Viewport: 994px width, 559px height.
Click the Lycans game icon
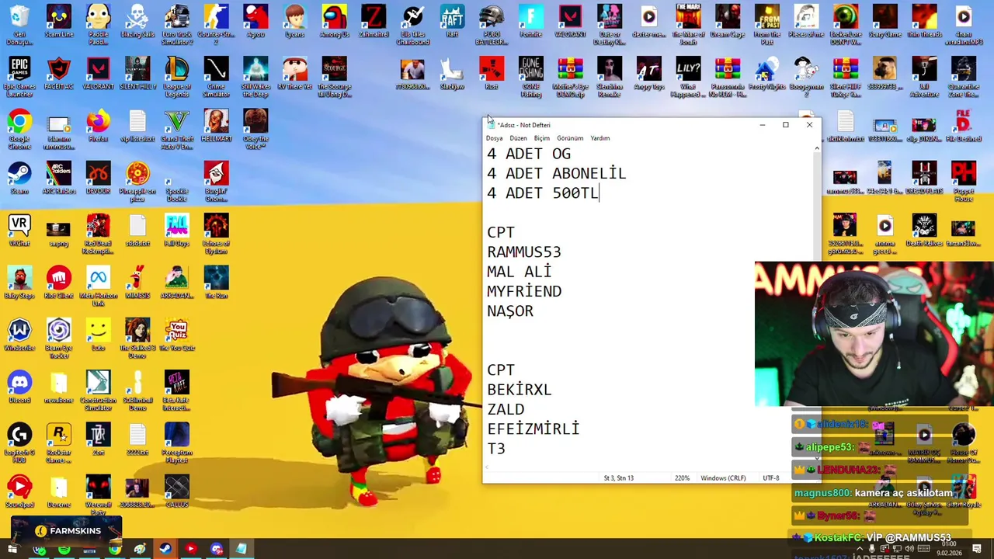(x=294, y=22)
